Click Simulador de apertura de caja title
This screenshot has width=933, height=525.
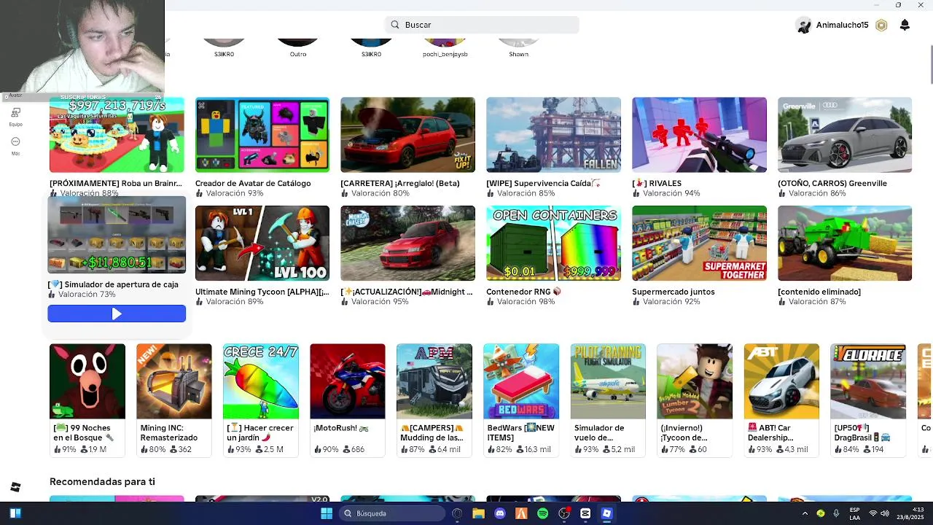click(113, 284)
